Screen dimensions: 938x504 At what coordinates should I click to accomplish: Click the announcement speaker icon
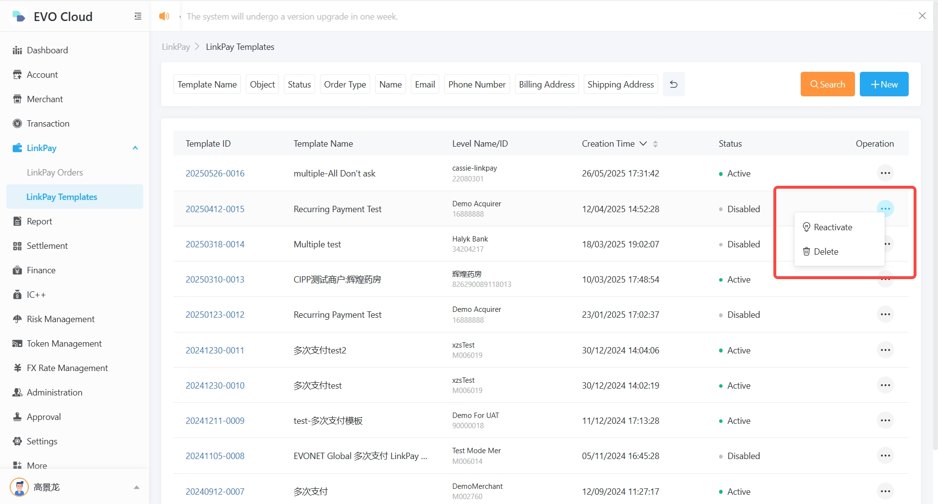[164, 17]
